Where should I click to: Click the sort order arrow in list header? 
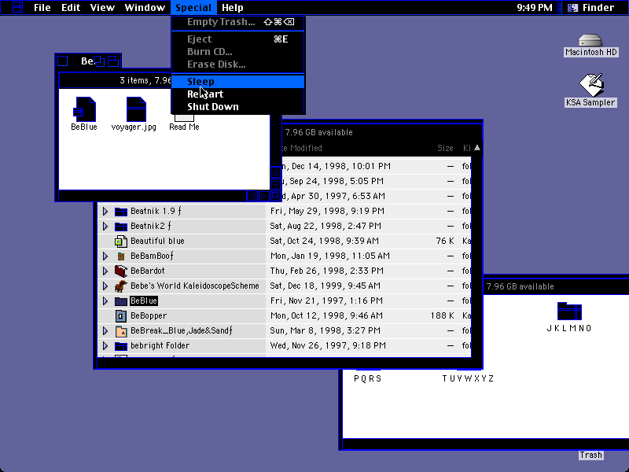476,148
